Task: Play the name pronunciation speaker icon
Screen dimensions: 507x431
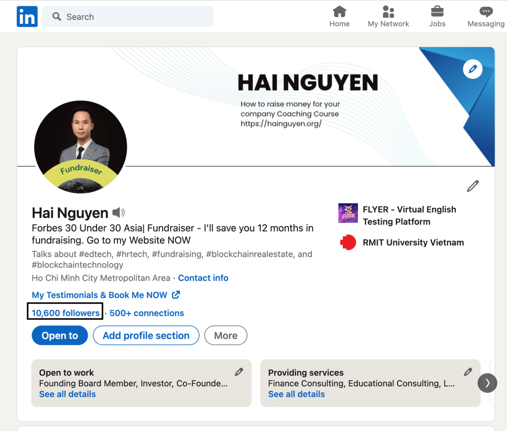Action: tap(118, 213)
